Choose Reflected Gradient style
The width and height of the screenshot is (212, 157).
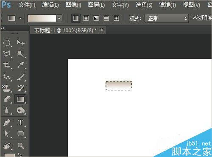[106, 18]
